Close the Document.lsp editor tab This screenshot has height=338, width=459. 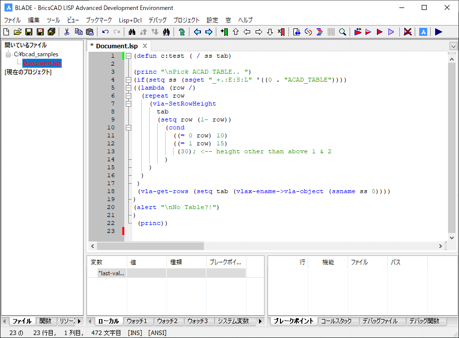145,46
